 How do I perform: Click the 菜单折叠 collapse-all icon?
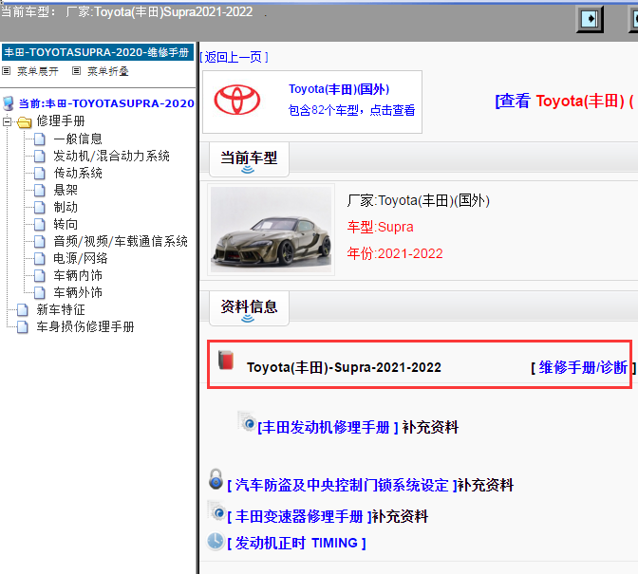pyautogui.click(x=76, y=71)
